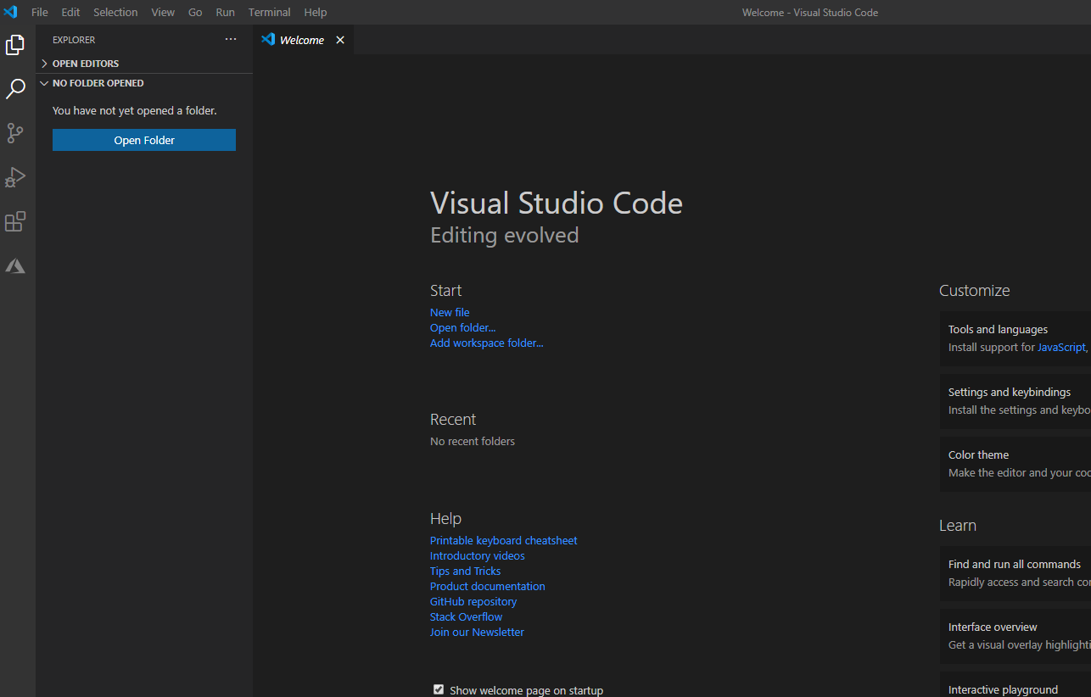Open the Help menu
This screenshot has height=697, width=1091.
316,12
